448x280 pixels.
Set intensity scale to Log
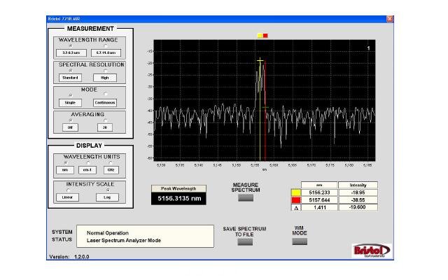[108, 197]
